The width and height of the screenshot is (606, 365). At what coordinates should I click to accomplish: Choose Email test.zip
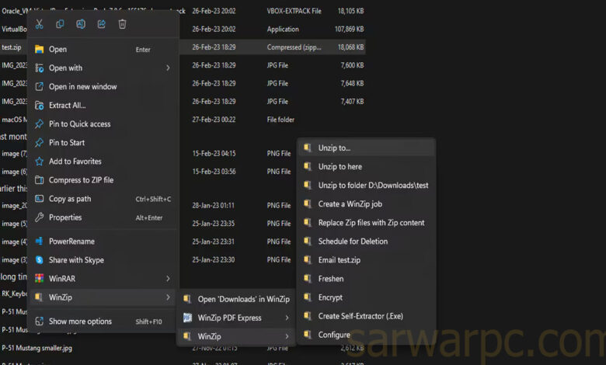point(367,260)
